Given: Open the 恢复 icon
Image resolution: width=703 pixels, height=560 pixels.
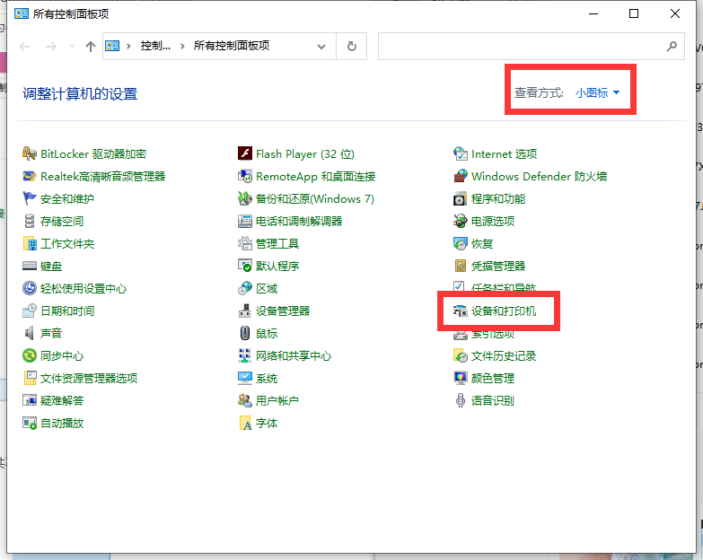Looking at the screenshot, I should [461, 244].
